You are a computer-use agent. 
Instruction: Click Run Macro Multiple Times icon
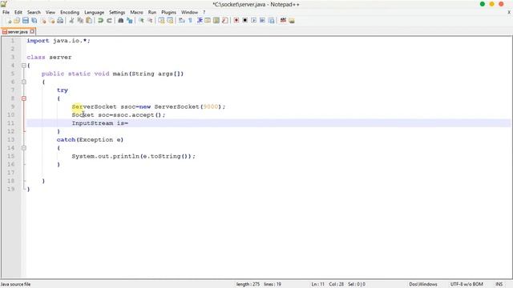262,21
